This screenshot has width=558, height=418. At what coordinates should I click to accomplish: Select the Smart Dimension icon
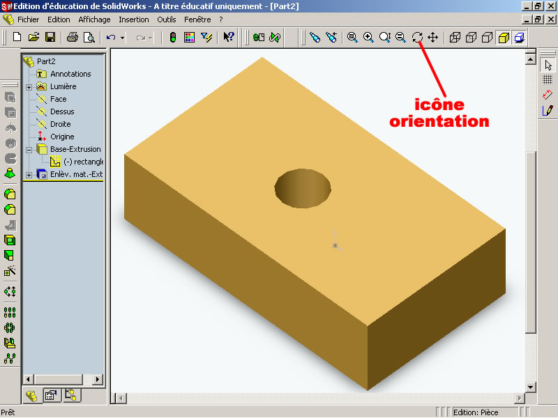point(548,95)
